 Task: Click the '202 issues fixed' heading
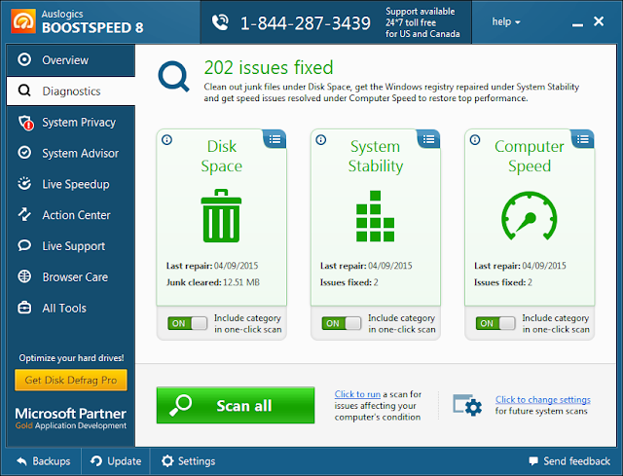pos(269,67)
